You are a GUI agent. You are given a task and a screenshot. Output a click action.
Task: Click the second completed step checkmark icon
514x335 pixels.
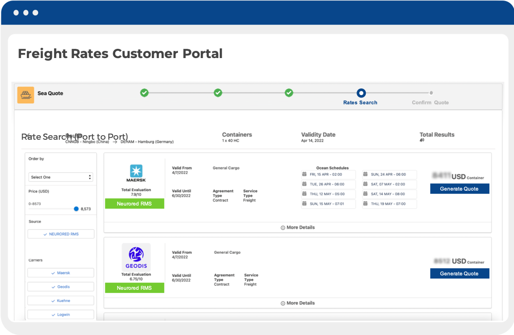(218, 93)
